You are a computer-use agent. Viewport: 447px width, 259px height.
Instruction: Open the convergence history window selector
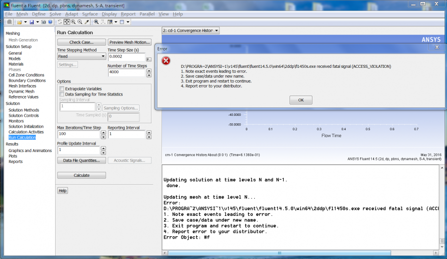click(190, 30)
